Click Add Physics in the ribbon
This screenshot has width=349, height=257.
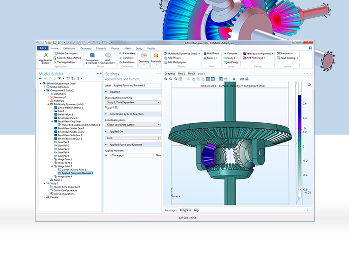pos(173,58)
